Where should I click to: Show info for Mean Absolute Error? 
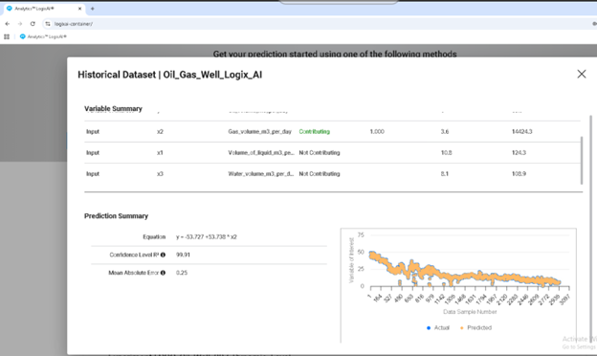[x=163, y=273]
